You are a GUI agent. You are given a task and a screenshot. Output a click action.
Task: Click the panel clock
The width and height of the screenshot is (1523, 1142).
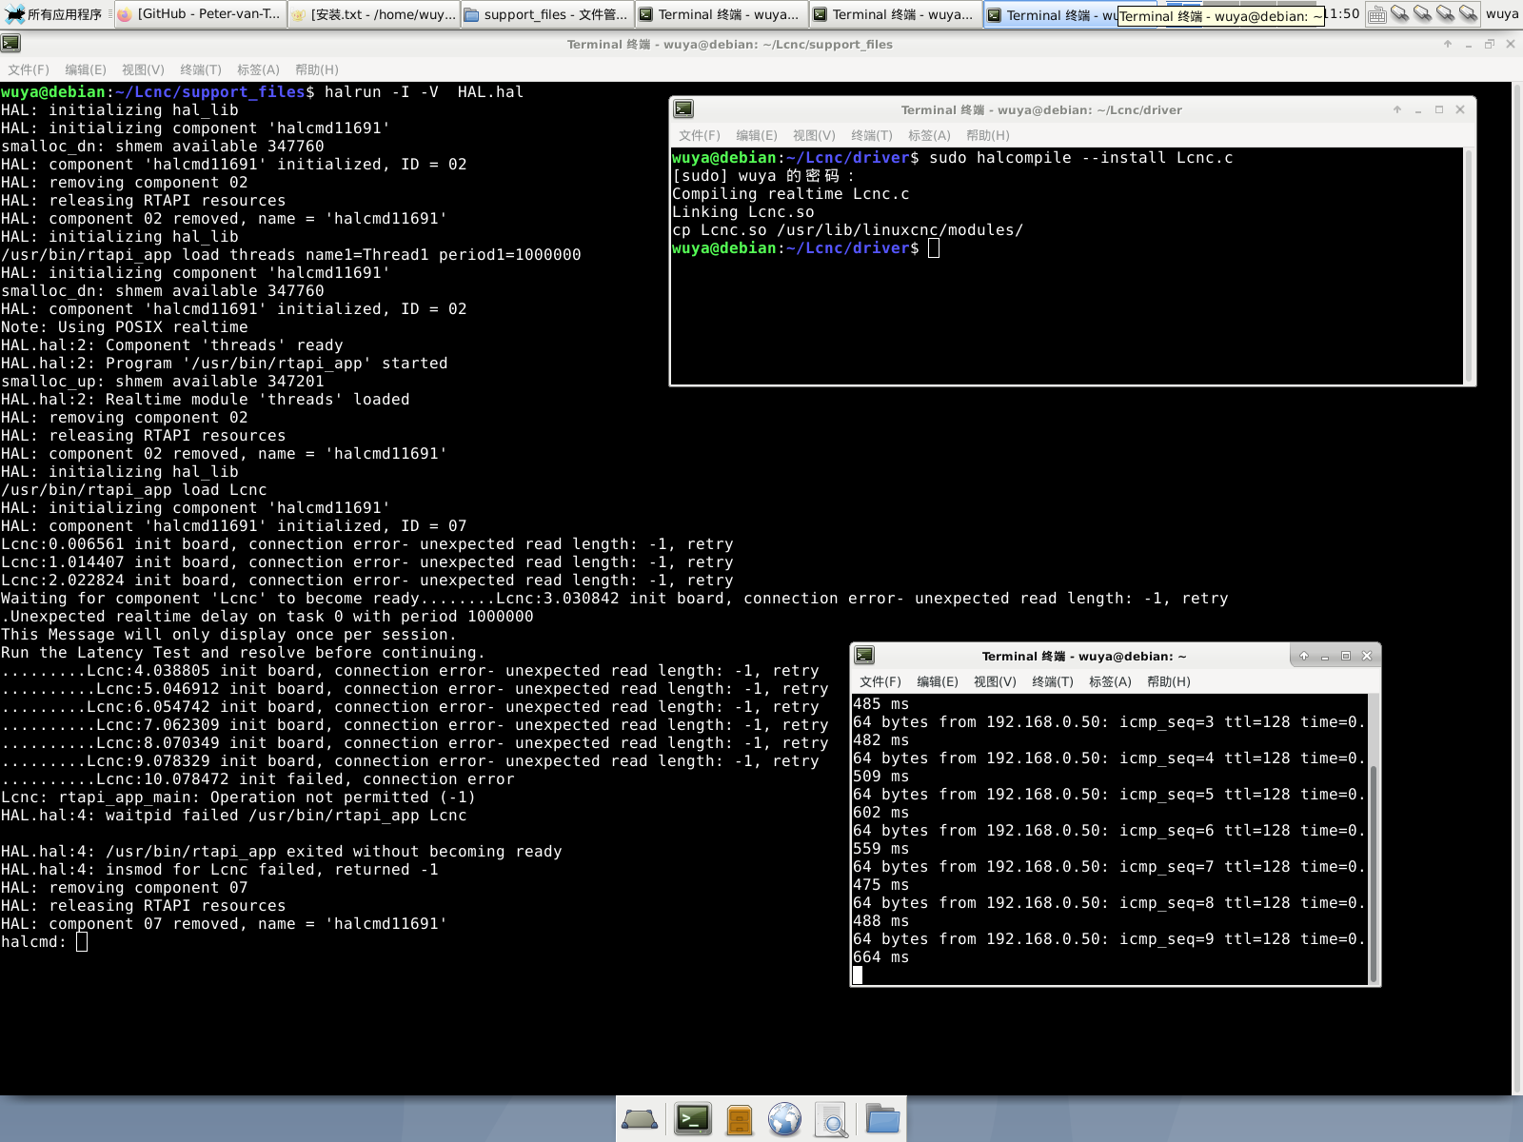pos(1343,14)
